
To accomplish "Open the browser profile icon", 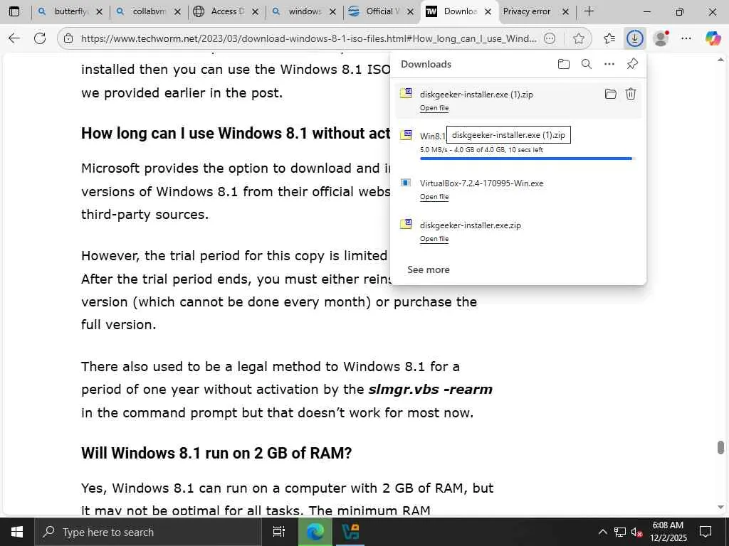I will (661, 38).
